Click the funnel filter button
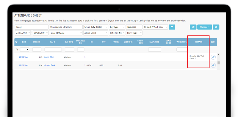The width and height of the screenshot is (238, 117). (x=172, y=27)
